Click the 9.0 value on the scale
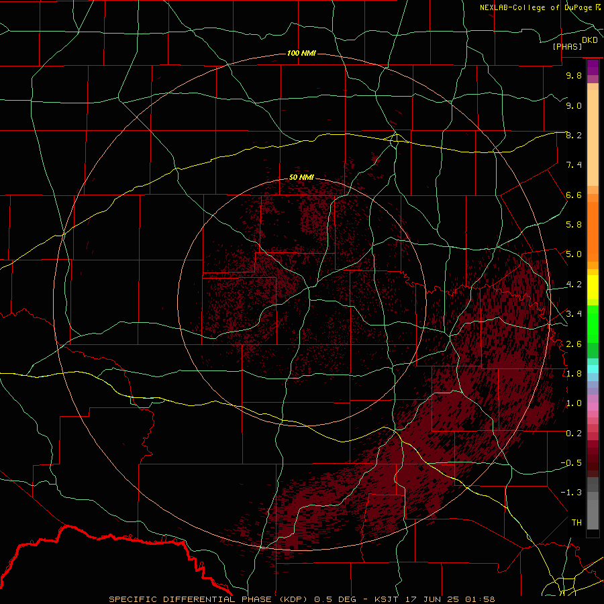 574,105
